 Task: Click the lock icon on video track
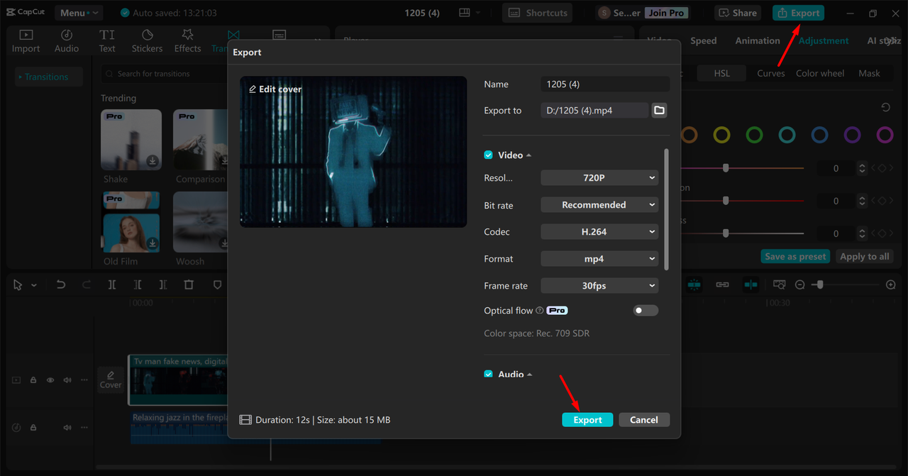coord(33,380)
